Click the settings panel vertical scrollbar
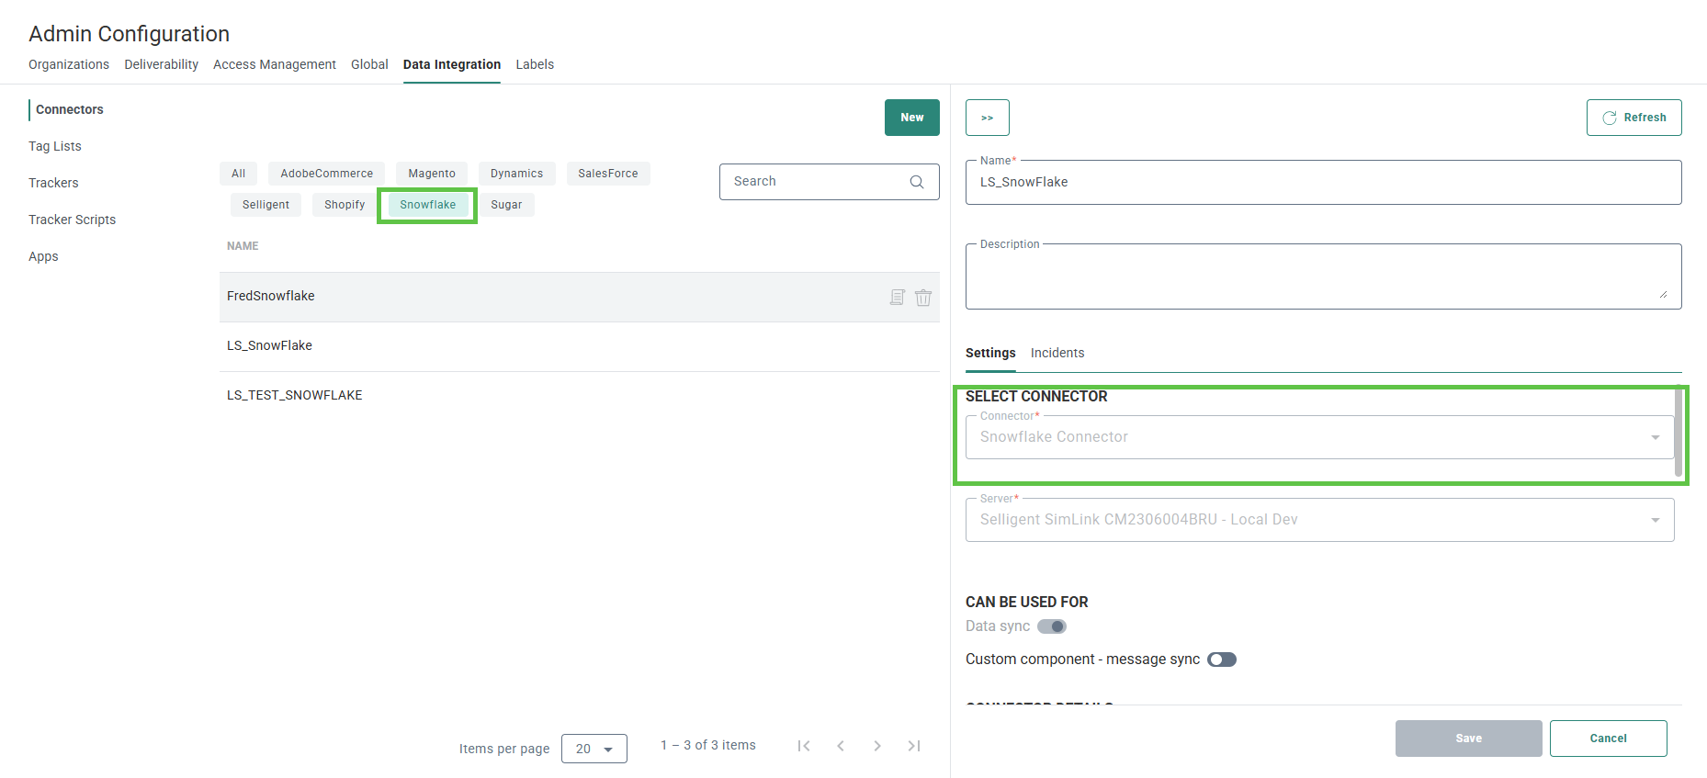 1679,432
